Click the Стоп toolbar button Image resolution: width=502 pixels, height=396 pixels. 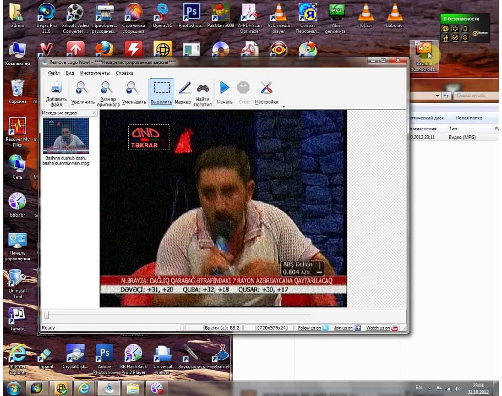pos(244,94)
